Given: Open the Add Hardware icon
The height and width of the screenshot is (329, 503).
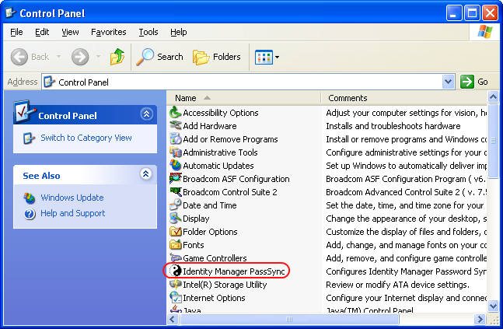Looking at the screenshot, I should 176,126.
